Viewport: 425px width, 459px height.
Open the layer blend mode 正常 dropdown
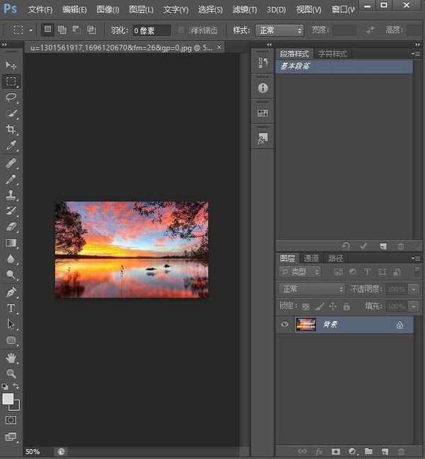coord(312,289)
